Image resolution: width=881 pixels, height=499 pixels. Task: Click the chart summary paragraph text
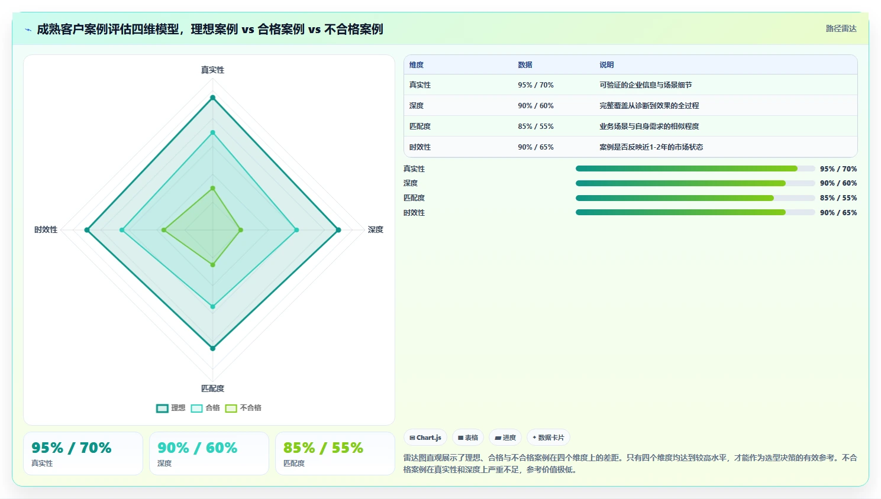point(630,464)
